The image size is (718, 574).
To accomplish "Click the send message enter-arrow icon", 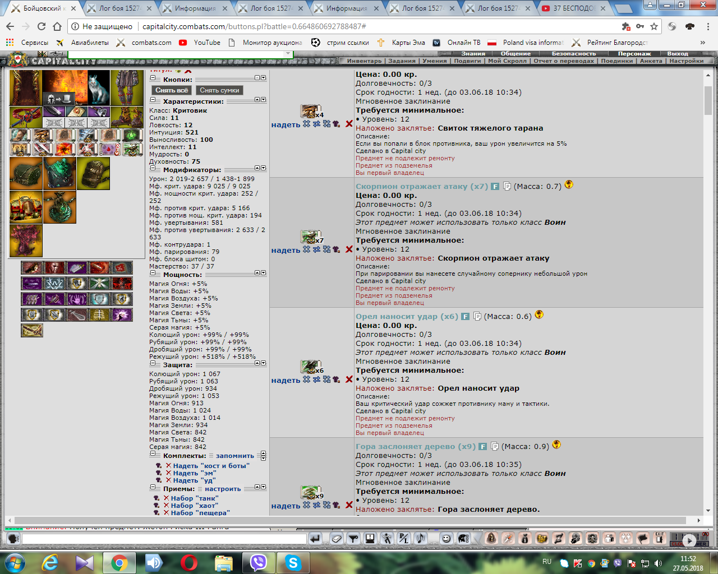I will click(x=315, y=539).
